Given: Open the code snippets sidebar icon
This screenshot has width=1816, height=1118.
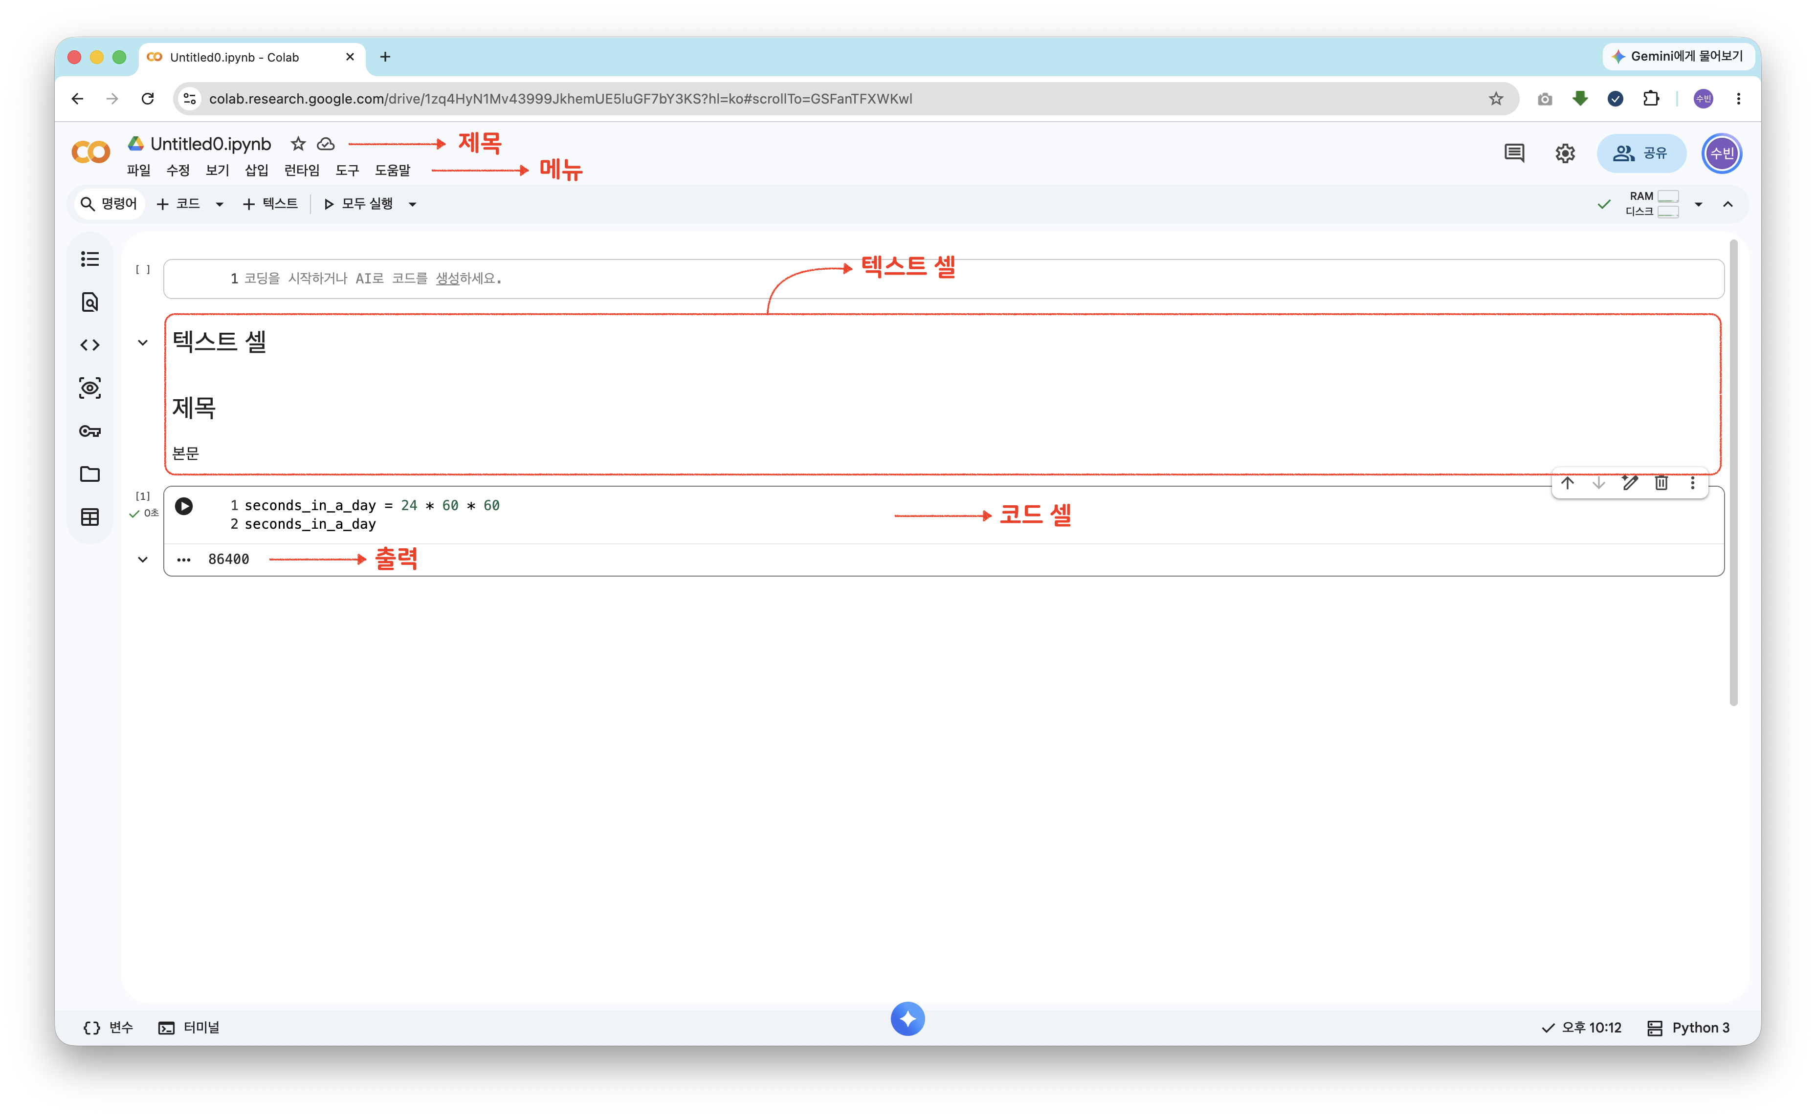Looking at the screenshot, I should coord(89,344).
